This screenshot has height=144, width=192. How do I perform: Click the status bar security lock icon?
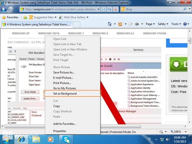tap(161, 132)
